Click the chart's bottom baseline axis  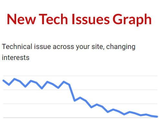[80, 118]
